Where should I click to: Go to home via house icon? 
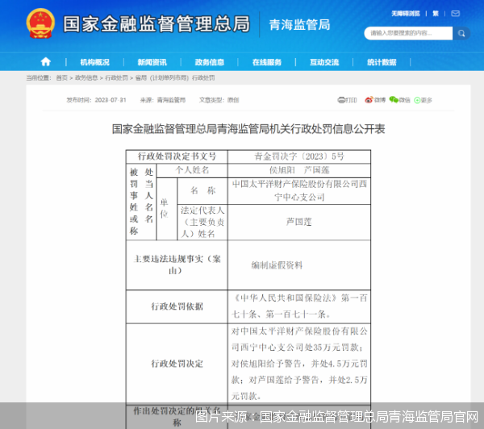(46, 62)
